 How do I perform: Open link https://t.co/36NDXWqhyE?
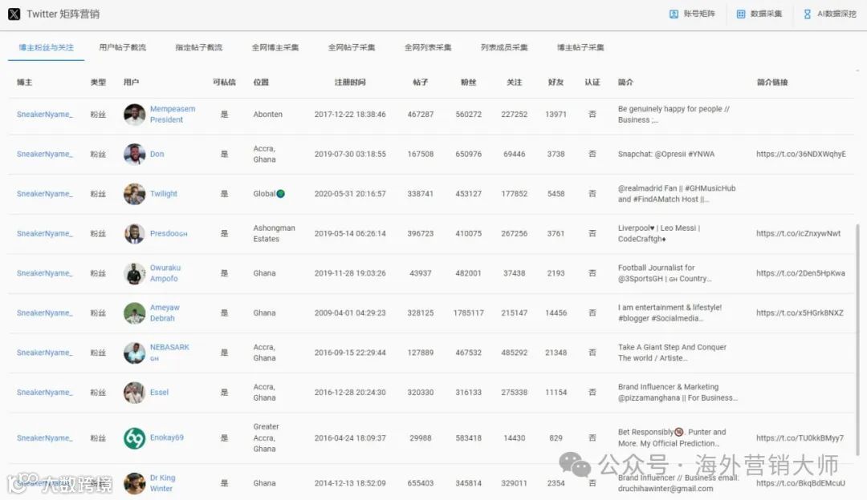pyautogui.click(x=801, y=154)
